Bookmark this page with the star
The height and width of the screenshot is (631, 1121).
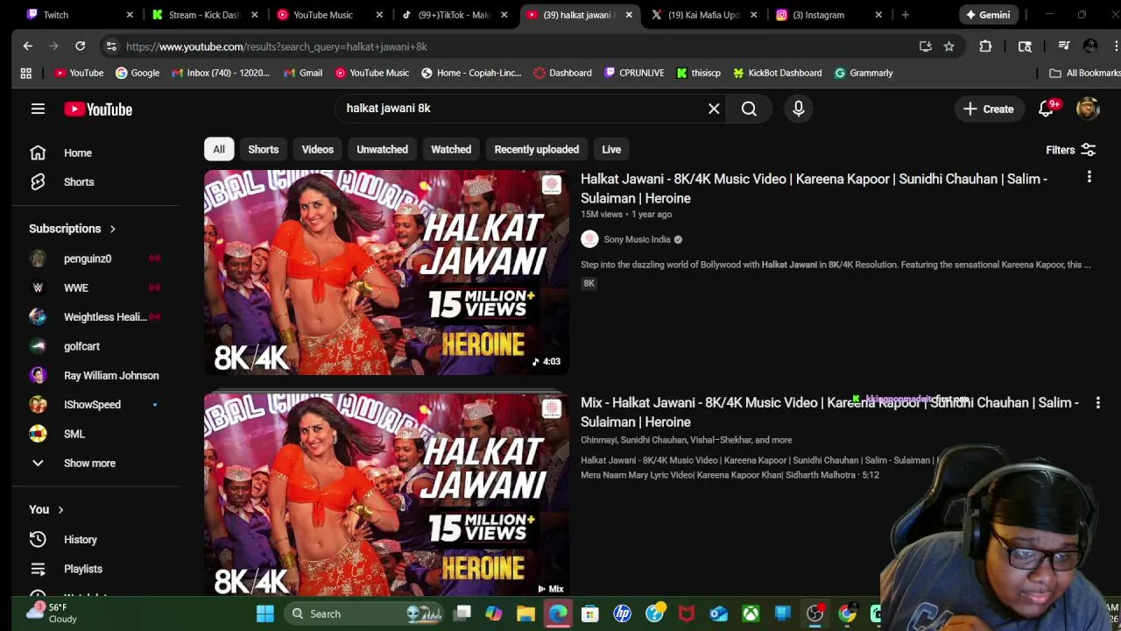(948, 46)
